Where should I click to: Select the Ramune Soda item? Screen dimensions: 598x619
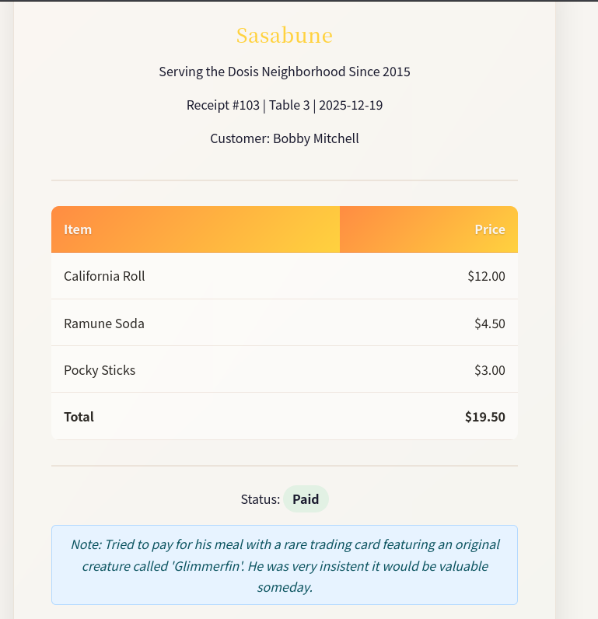pyautogui.click(x=104, y=323)
